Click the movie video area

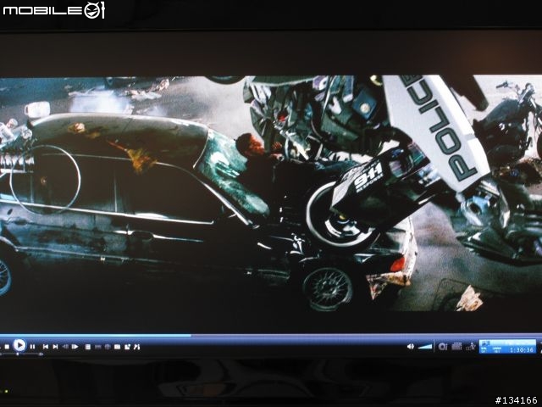point(271,193)
